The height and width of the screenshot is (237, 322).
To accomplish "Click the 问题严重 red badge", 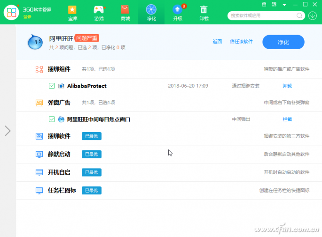I will (87, 38).
